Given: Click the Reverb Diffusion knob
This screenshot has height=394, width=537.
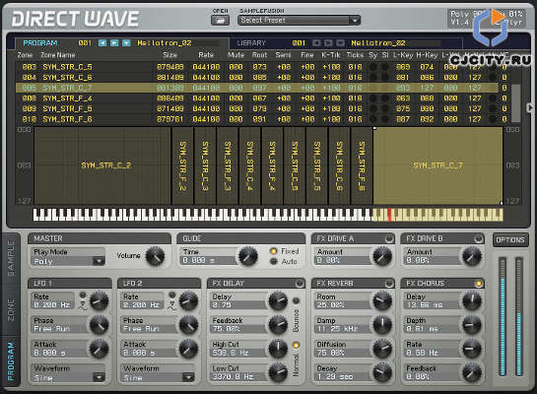Looking at the screenshot, I should point(382,349).
